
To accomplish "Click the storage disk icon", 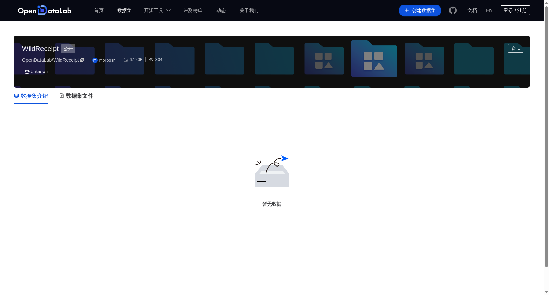I will [126, 60].
